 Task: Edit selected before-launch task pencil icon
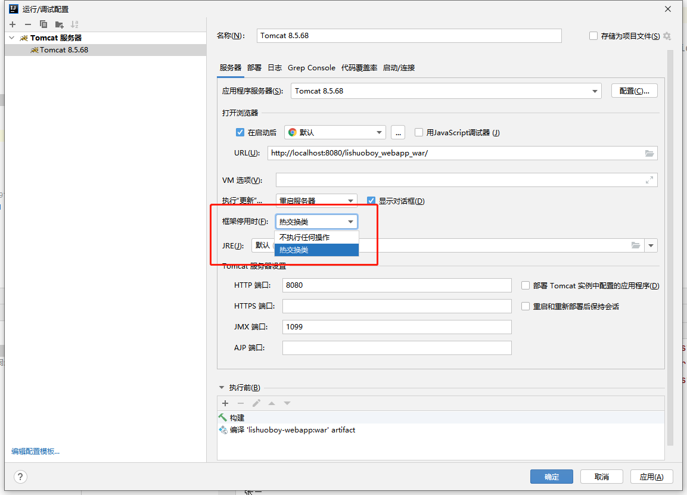tap(256, 403)
